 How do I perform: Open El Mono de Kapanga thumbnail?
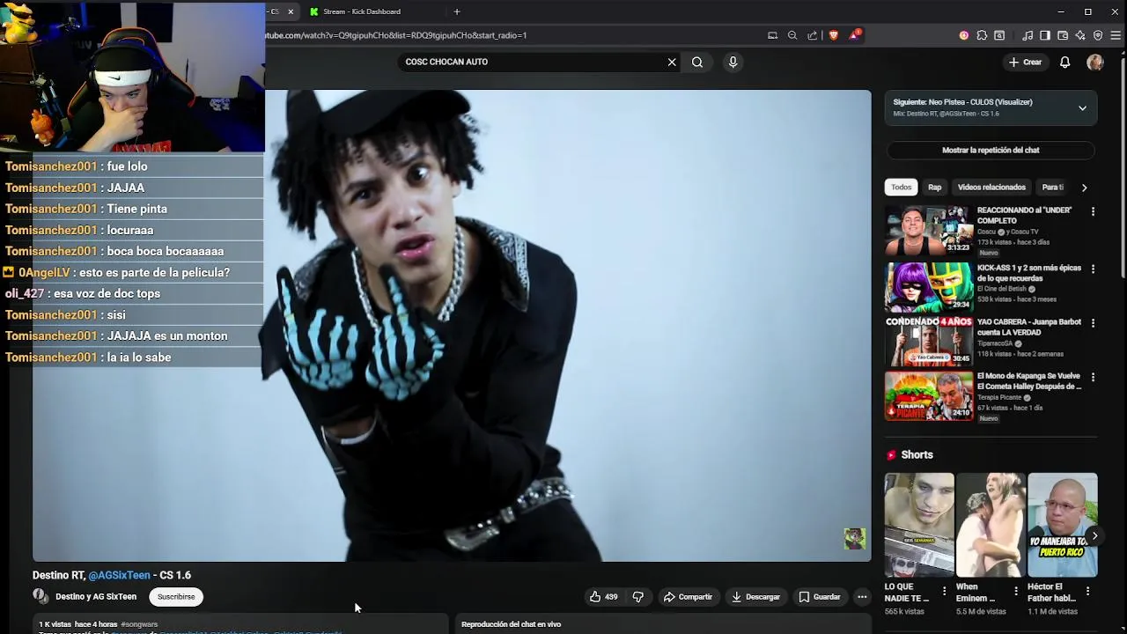point(929,394)
